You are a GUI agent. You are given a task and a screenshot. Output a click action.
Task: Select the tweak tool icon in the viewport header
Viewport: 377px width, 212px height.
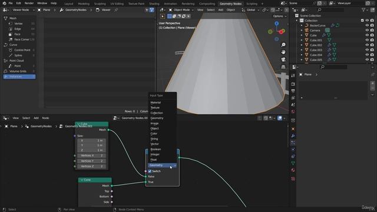pos(163,16)
